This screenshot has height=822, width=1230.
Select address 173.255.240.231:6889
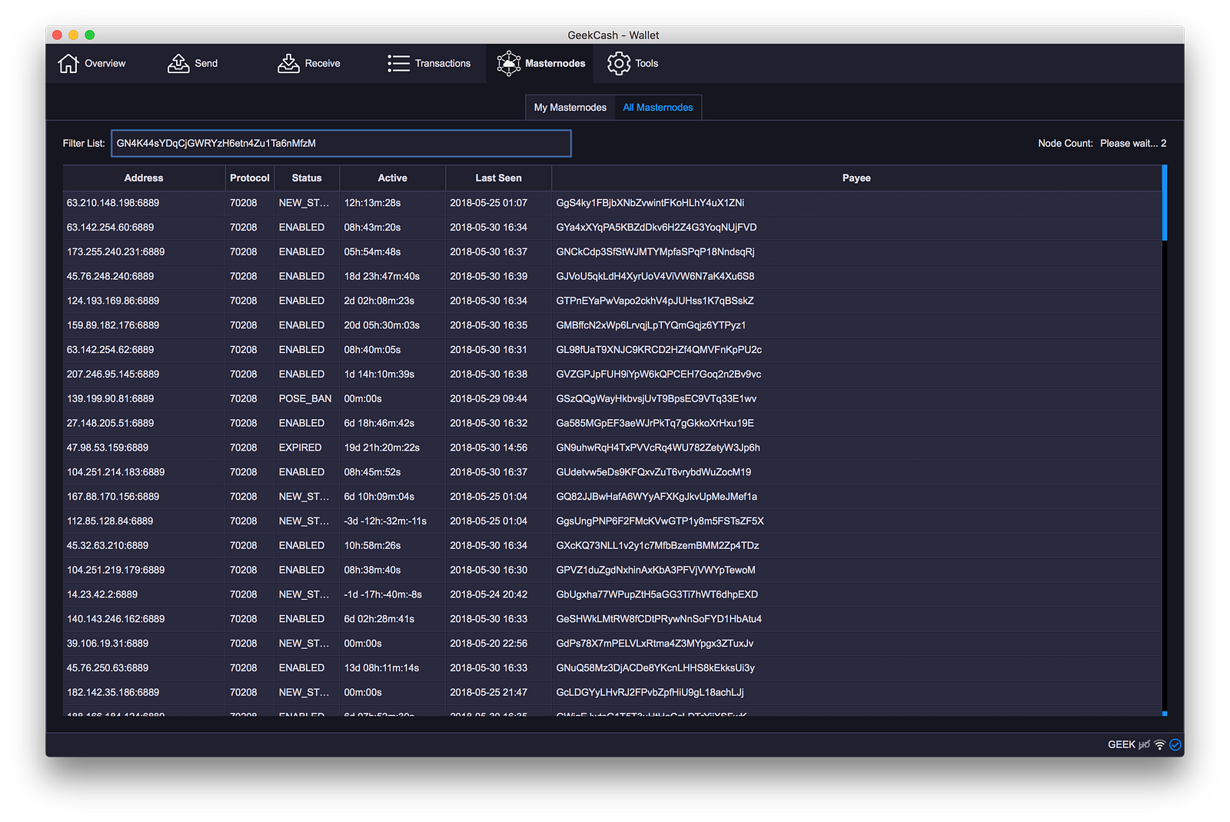[115, 252]
